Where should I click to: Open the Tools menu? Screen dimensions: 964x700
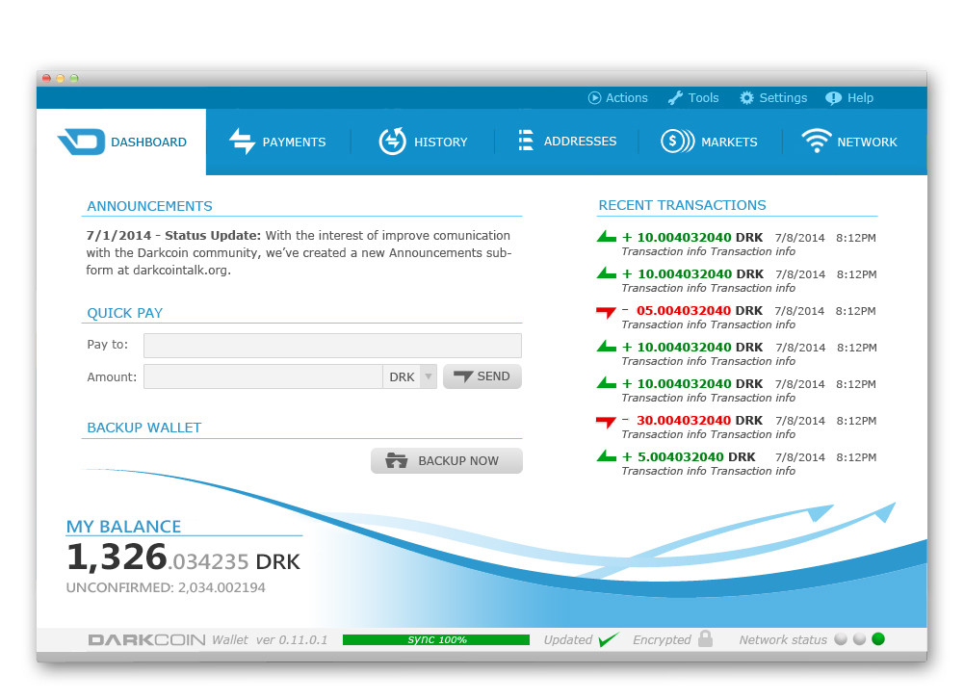click(693, 97)
